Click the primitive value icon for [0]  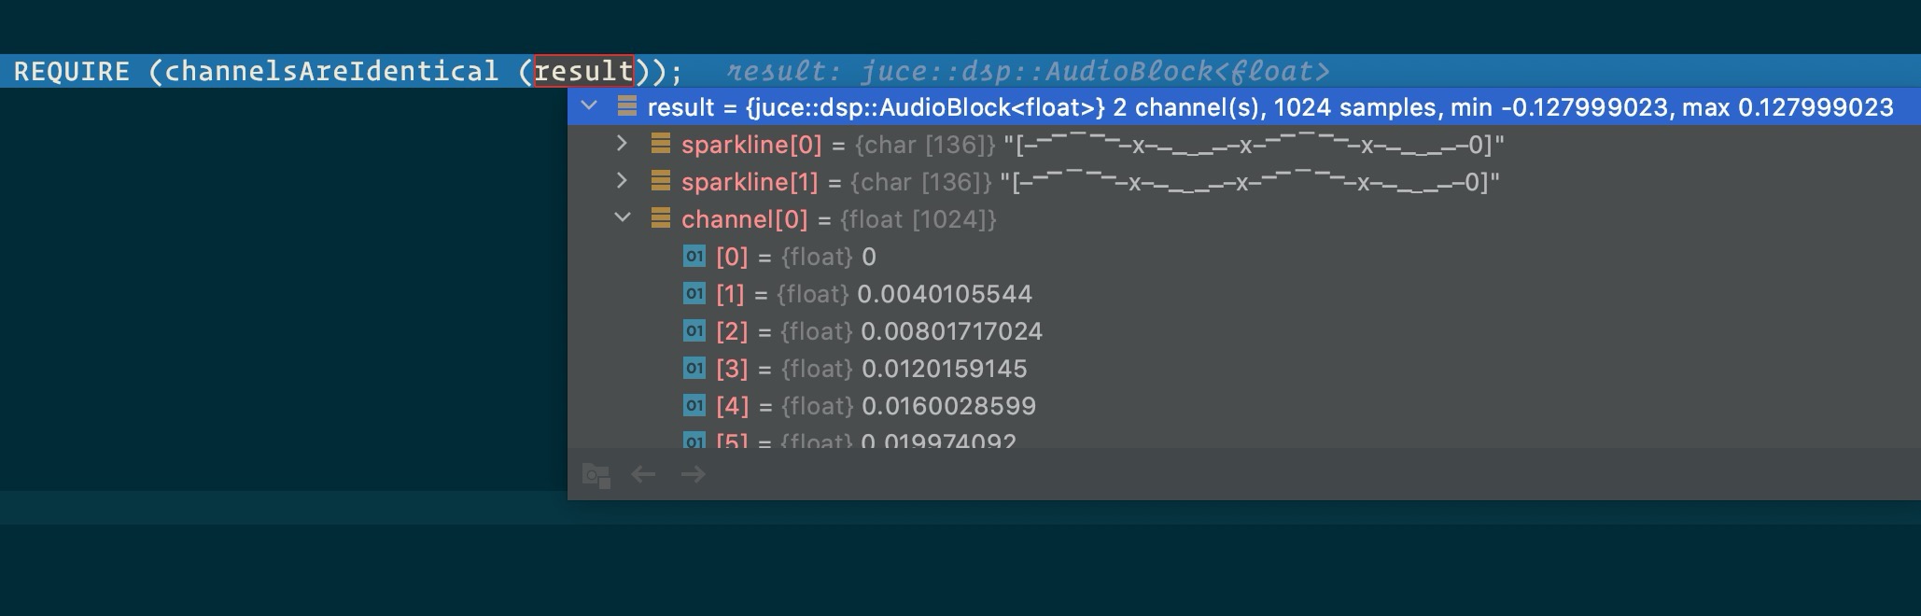point(694,256)
